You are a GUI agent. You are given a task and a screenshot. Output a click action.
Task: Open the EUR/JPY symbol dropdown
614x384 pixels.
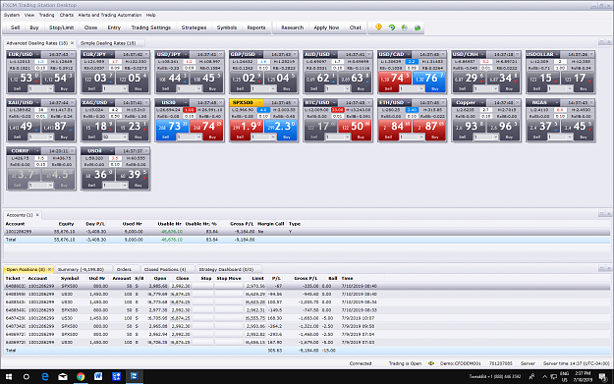pos(111,54)
